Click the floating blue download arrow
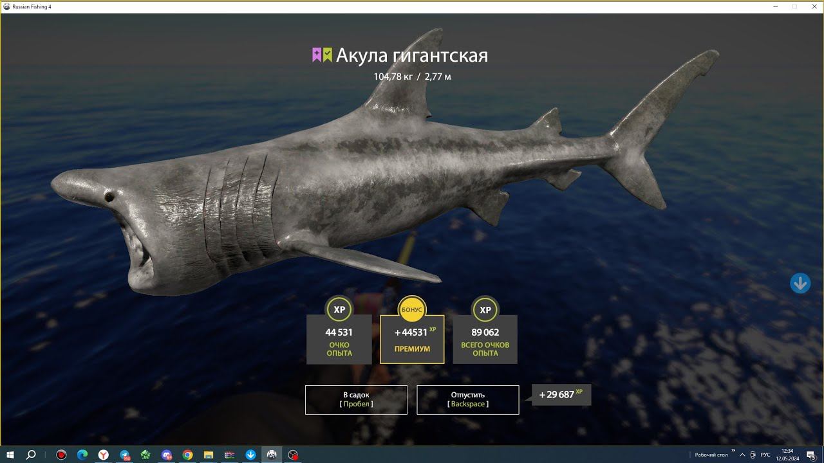The image size is (824, 463). click(x=800, y=283)
